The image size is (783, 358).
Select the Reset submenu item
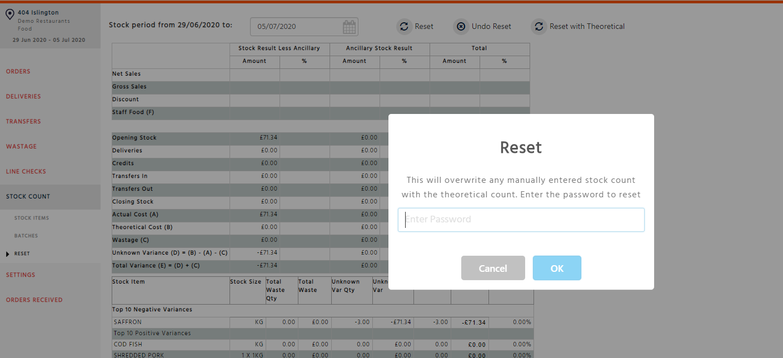click(22, 253)
